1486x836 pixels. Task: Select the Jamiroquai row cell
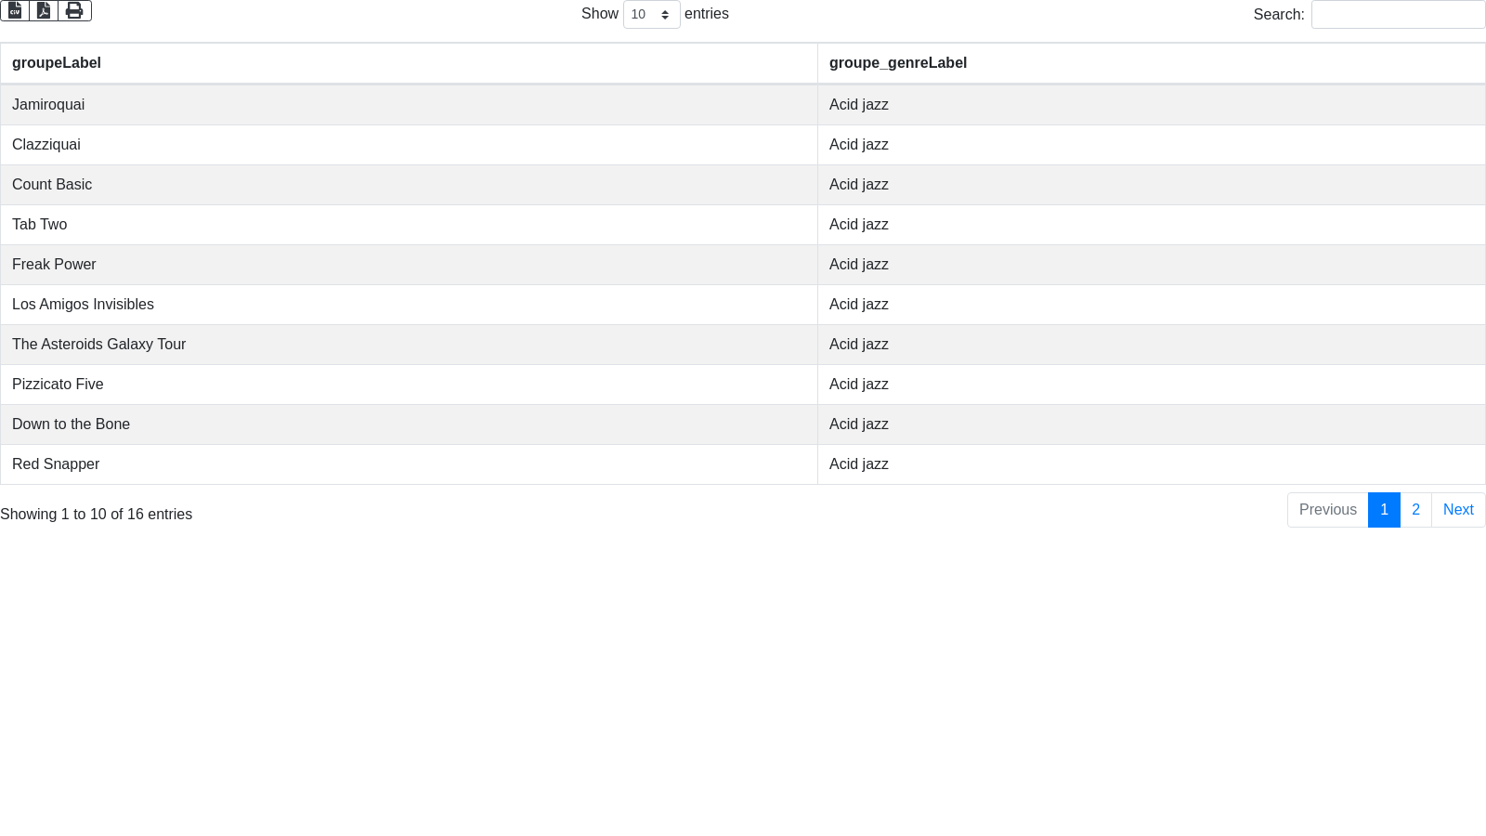coord(48,105)
